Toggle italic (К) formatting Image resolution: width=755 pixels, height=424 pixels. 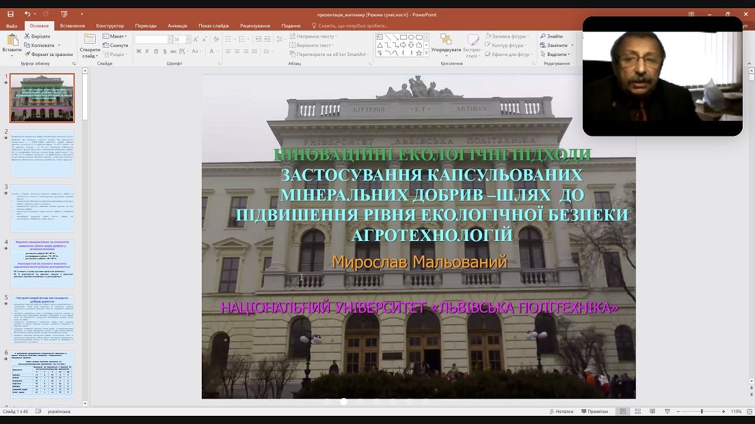point(147,51)
